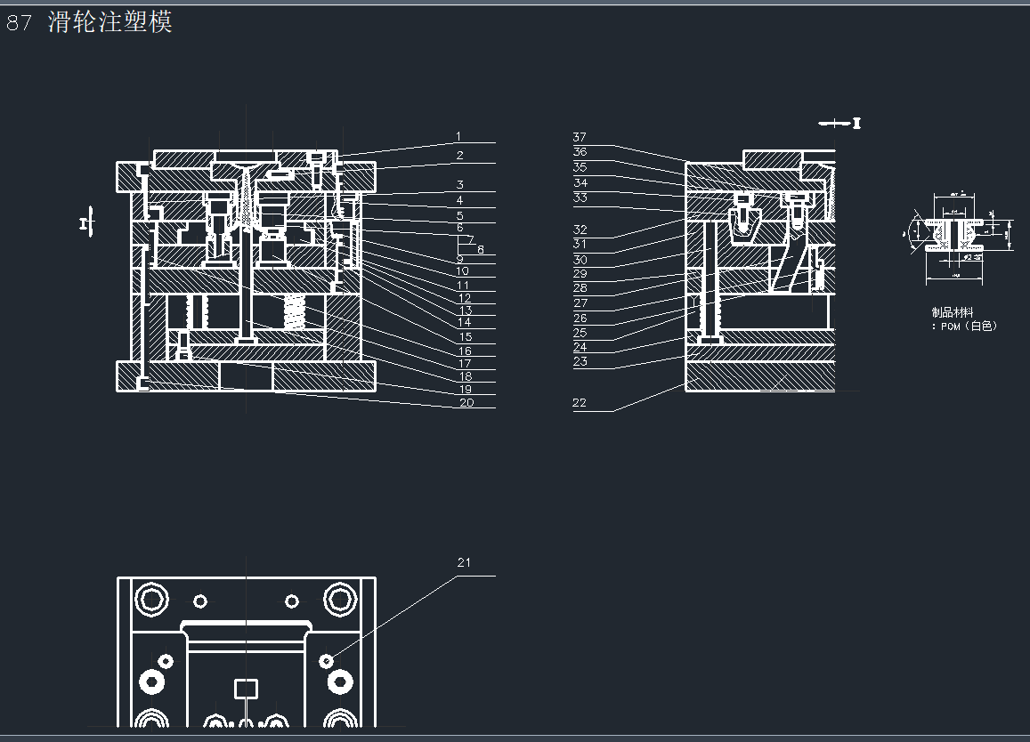Select a corner bolt circle in bottom plan view
Image resolution: width=1030 pixels, height=742 pixels.
click(151, 601)
